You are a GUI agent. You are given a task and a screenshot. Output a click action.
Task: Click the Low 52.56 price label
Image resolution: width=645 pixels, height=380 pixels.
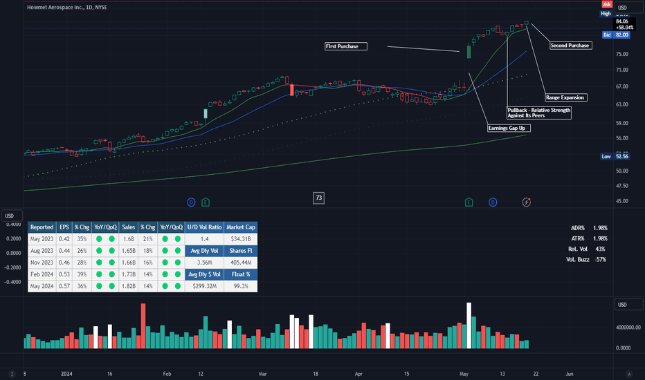615,157
